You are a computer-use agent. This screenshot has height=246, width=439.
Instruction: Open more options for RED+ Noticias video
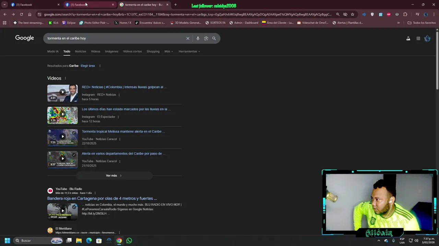click(x=119, y=95)
